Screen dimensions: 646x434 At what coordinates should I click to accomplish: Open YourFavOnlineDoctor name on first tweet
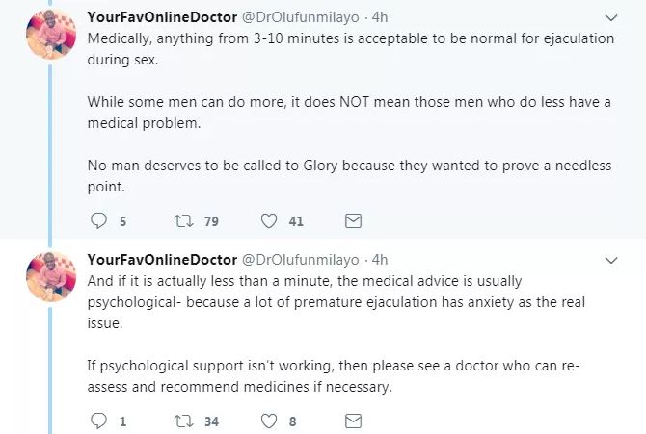pos(160,18)
